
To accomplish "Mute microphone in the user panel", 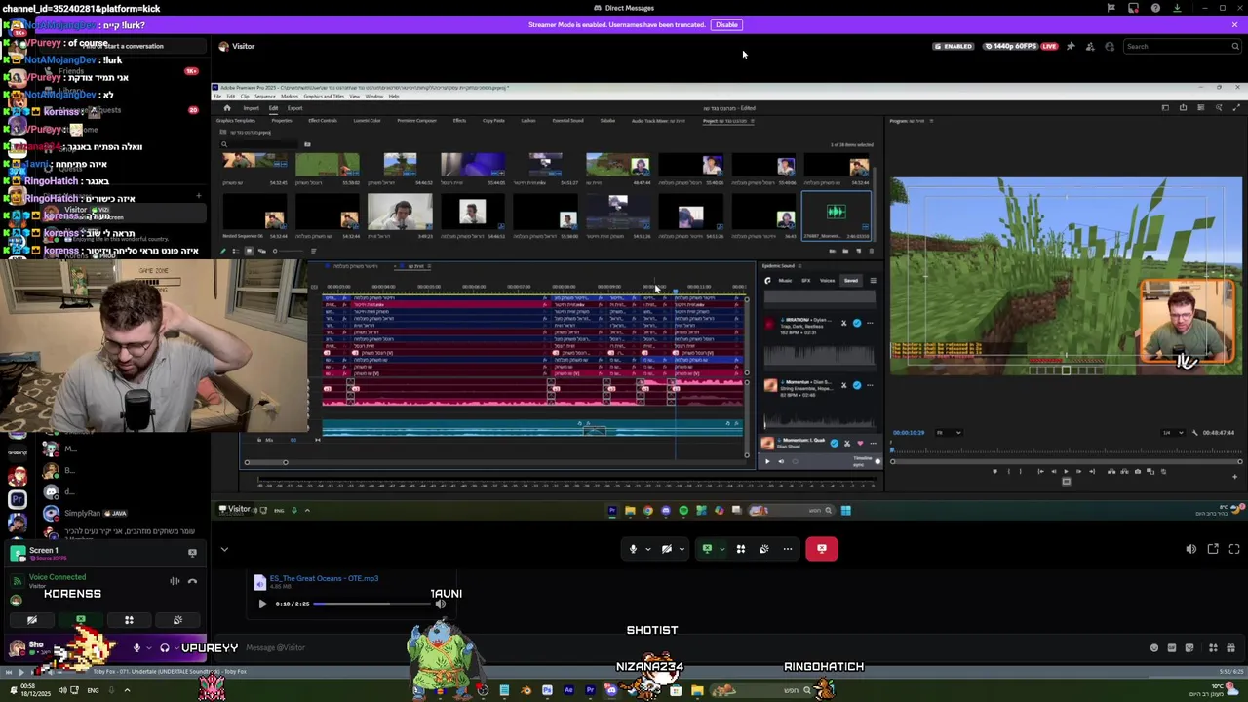I will (x=137, y=648).
